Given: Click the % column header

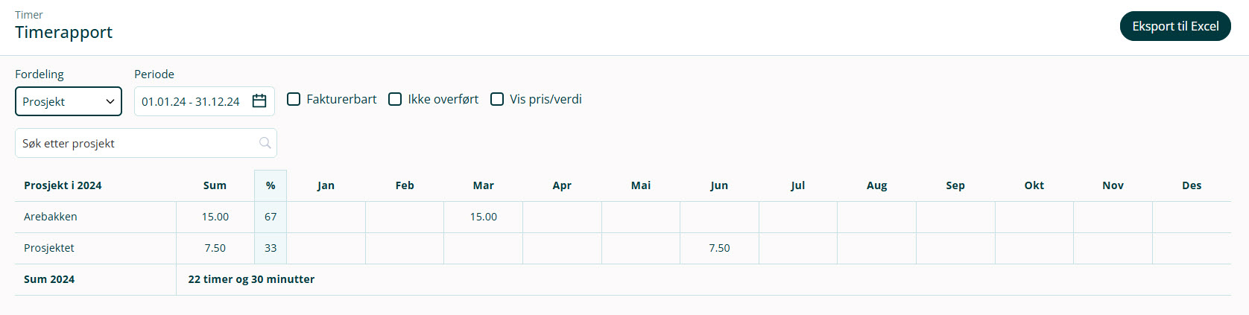Looking at the screenshot, I should (x=271, y=185).
